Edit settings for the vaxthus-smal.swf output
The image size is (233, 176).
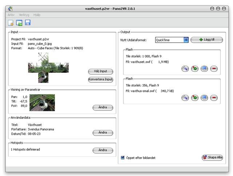(x=185, y=97)
